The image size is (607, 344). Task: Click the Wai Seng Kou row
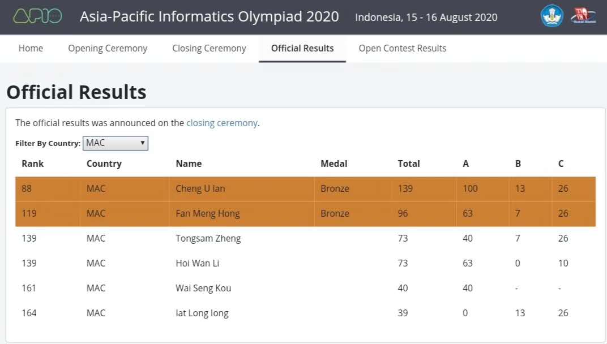point(203,289)
